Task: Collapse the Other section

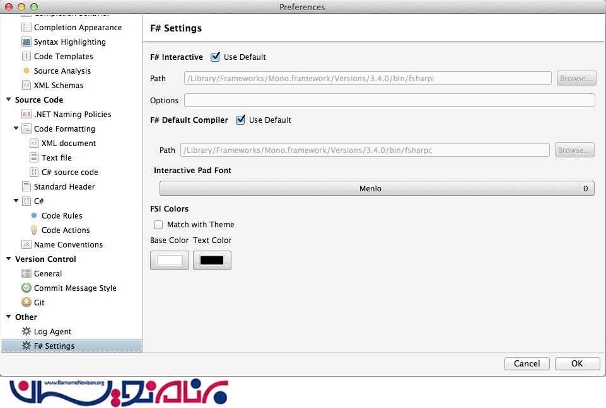Action: click(8, 317)
